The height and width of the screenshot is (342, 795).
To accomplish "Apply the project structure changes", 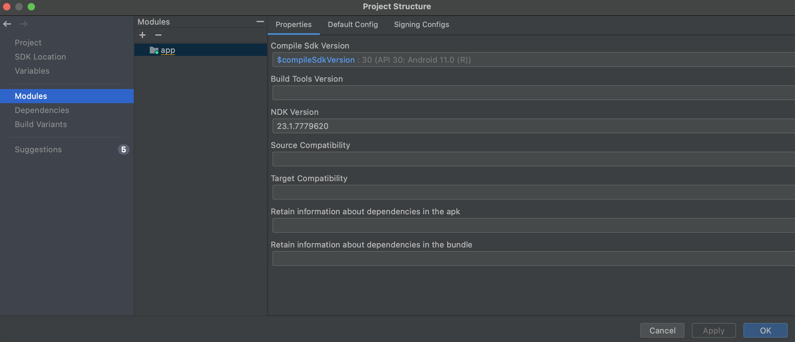I will (713, 330).
